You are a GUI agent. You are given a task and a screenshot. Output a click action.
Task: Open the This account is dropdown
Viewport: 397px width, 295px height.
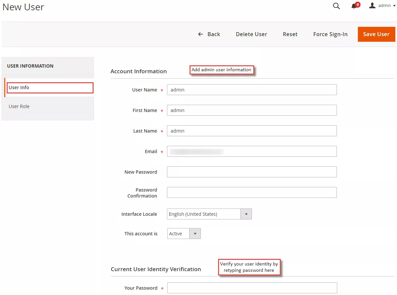184,234
